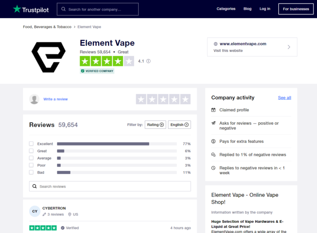Click the Claimed profile text

234,110
